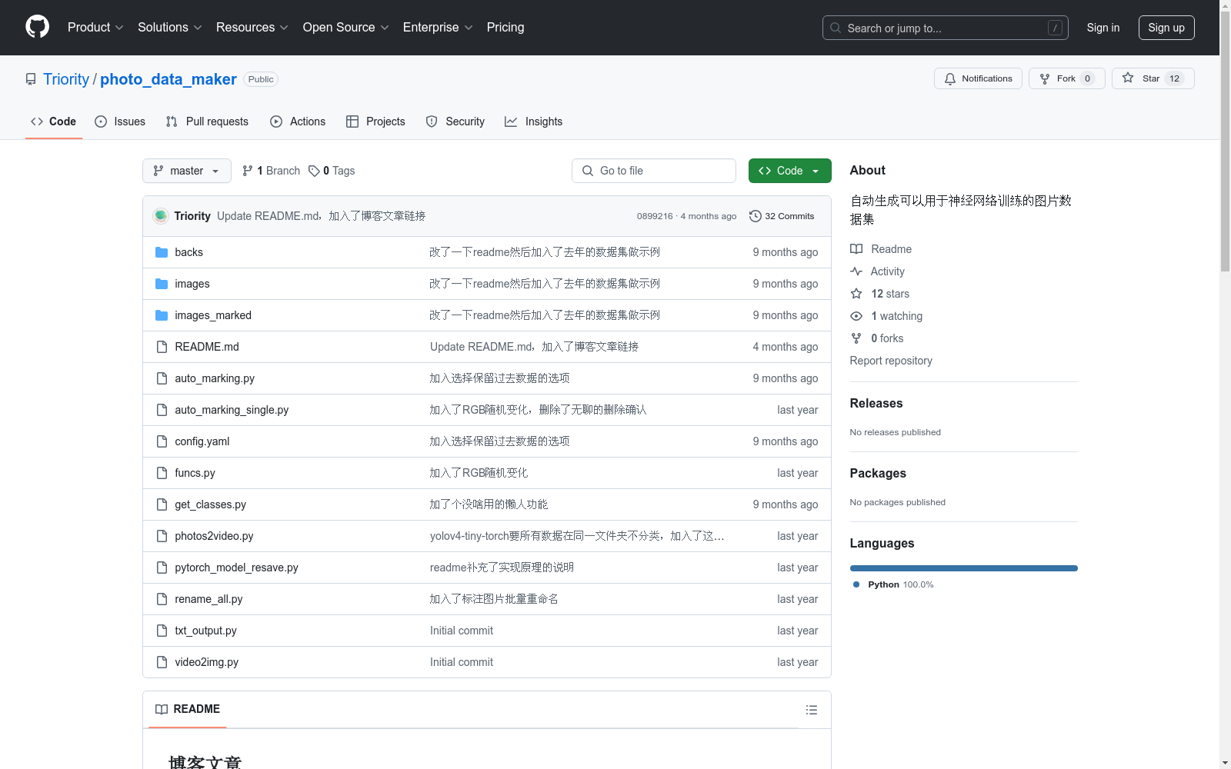The image size is (1231, 769).
Task: Click the Sign up button
Action: coord(1166,28)
